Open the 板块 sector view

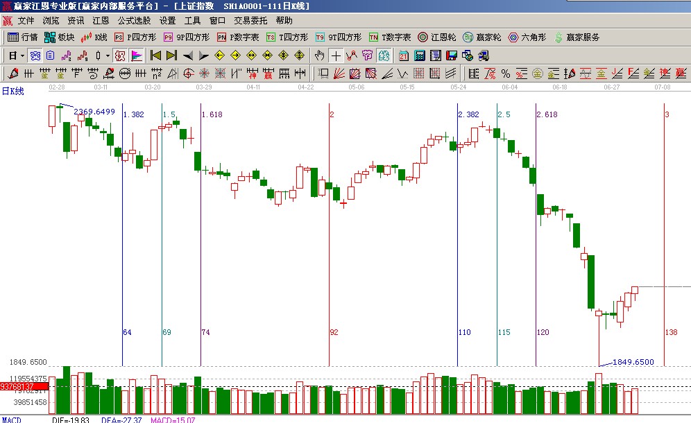coord(60,37)
